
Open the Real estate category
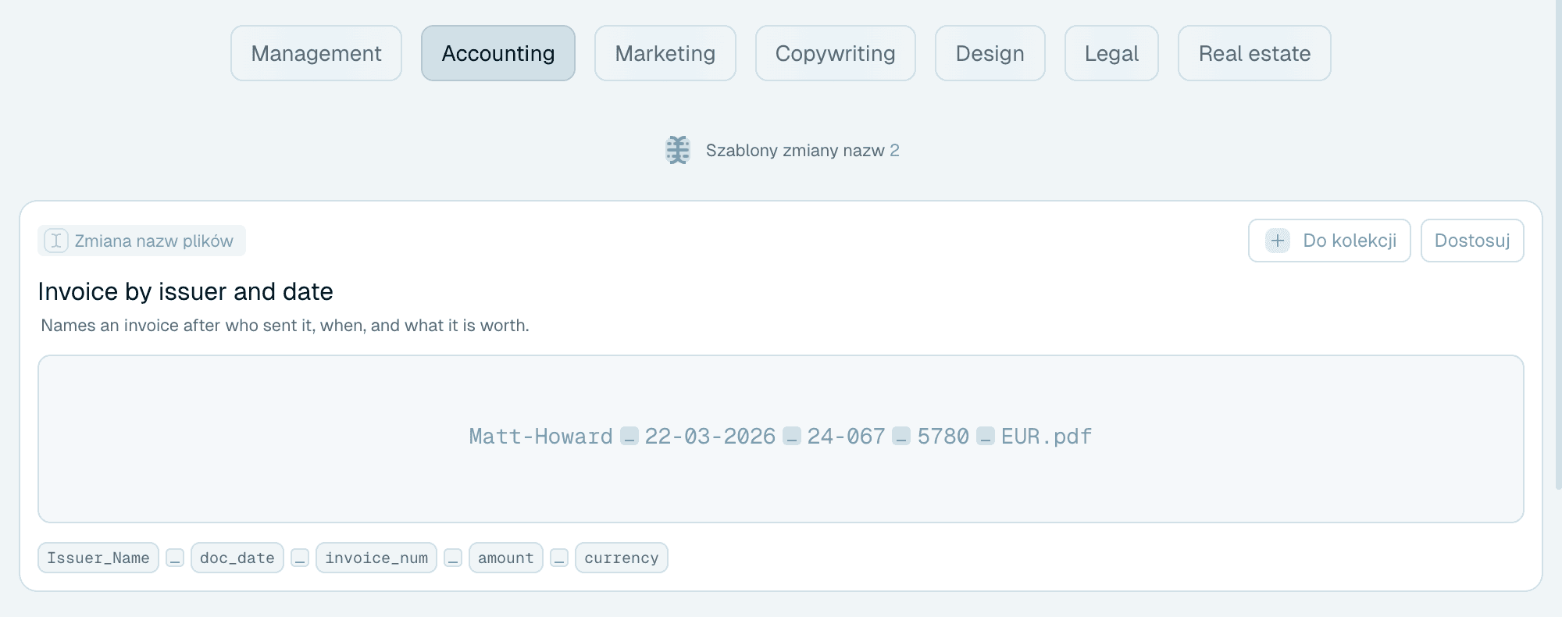(x=1254, y=53)
